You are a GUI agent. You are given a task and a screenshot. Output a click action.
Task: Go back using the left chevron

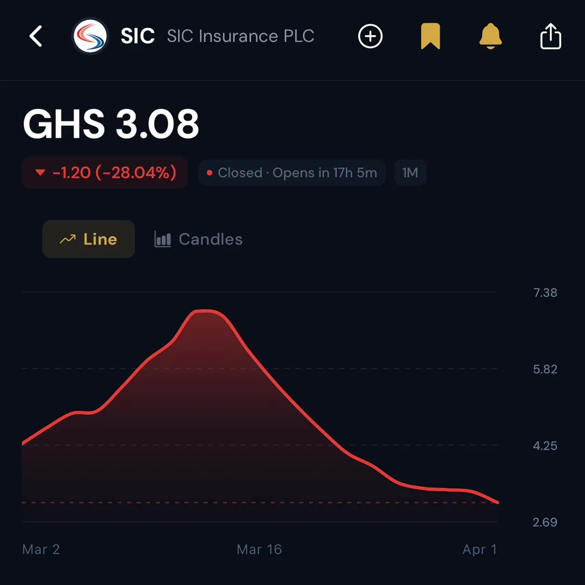point(36,36)
